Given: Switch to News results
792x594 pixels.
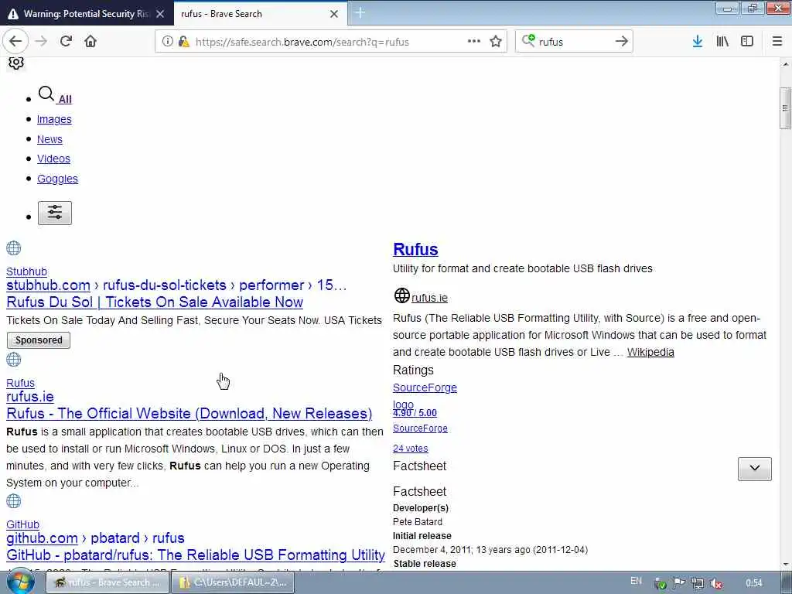Looking at the screenshot, I should pyautogui.click(x=49, y=139).
